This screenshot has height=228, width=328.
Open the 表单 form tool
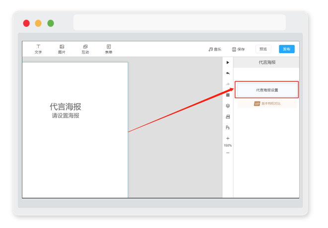[109, 49]
